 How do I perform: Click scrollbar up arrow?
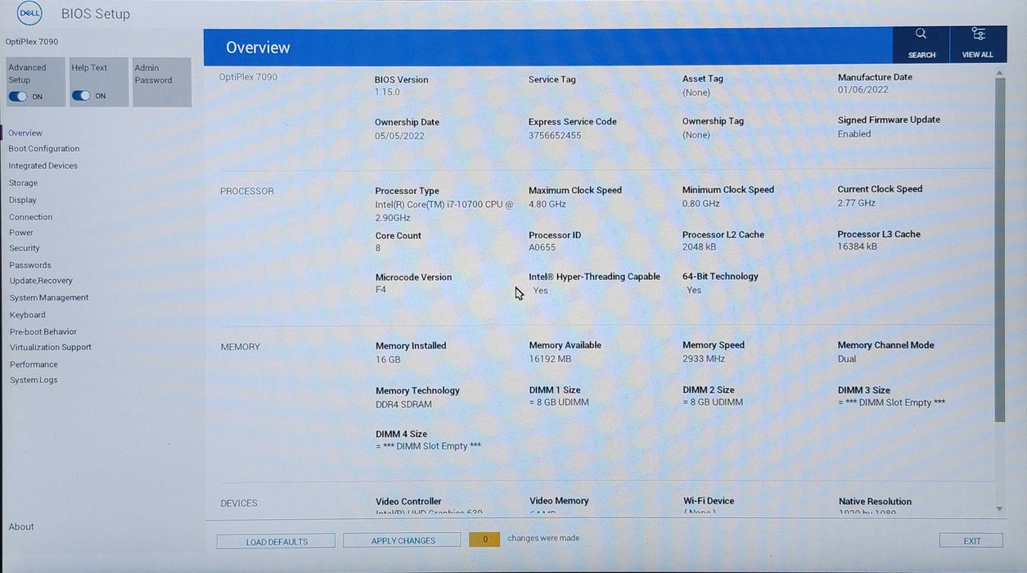999,73
